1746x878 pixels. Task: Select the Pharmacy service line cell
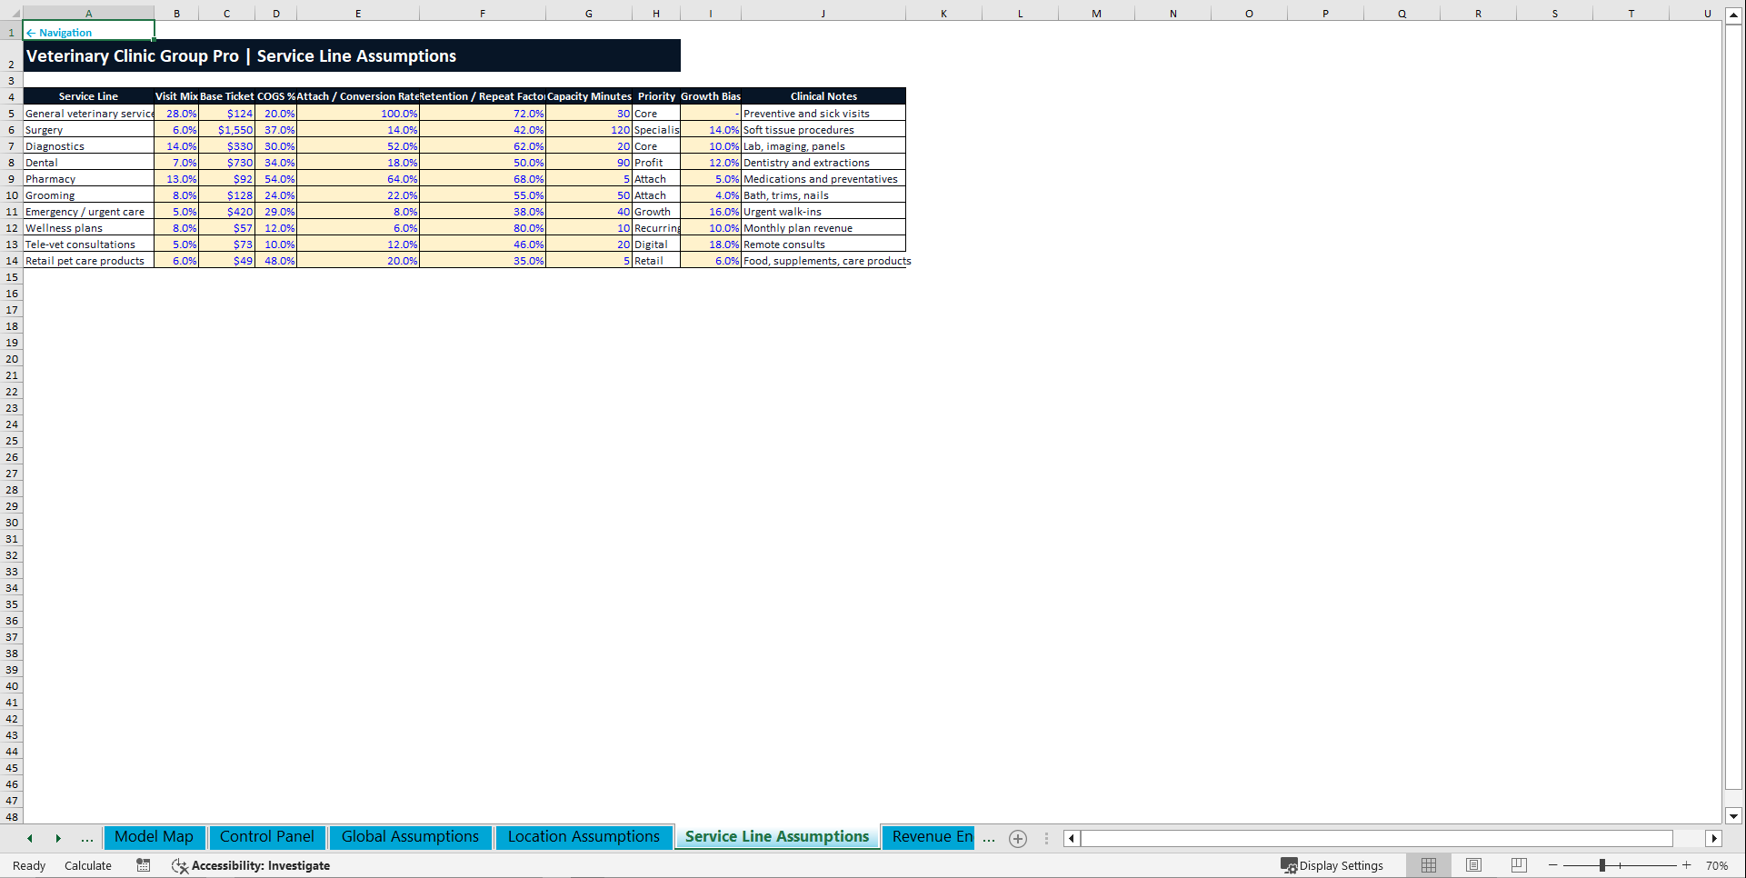coord(88,179)
